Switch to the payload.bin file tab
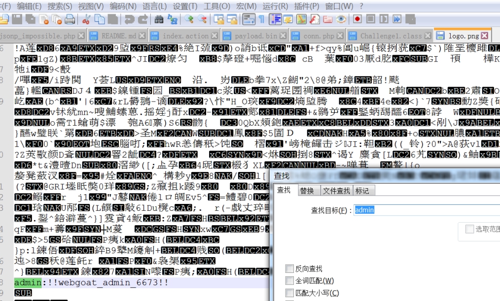 tap(256, 35)
